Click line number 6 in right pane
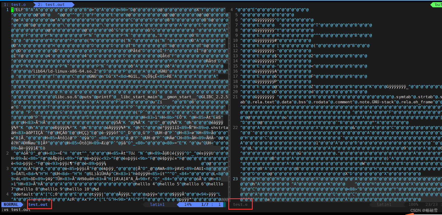 [x=236, y=20]
